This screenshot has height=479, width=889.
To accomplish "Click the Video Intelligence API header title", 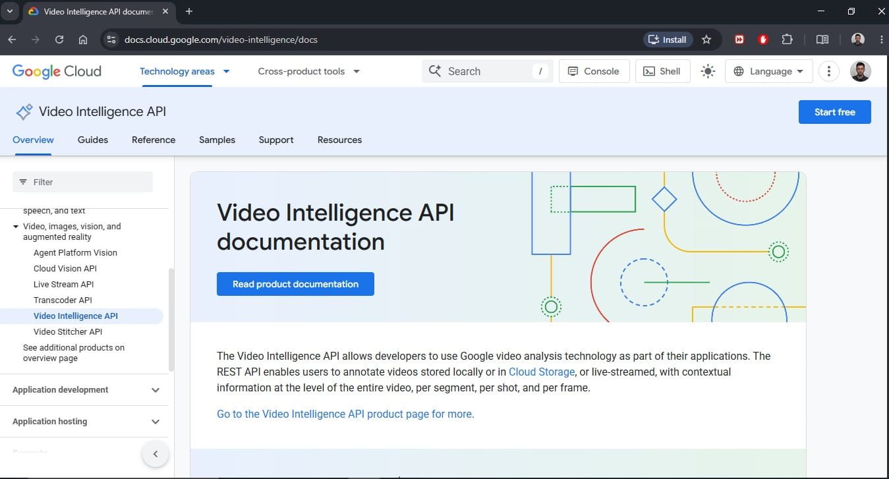I will click(x=102, y=112).
